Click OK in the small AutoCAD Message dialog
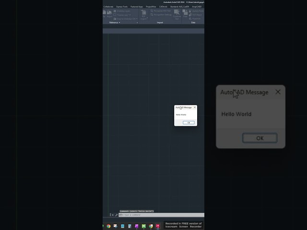 189,123
